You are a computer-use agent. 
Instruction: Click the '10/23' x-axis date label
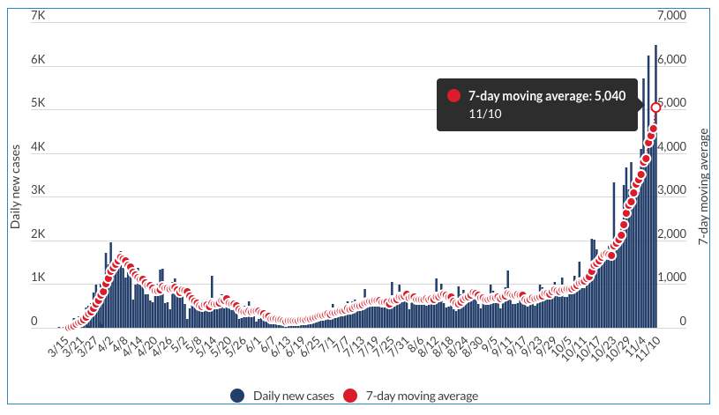tap(602, 348)
